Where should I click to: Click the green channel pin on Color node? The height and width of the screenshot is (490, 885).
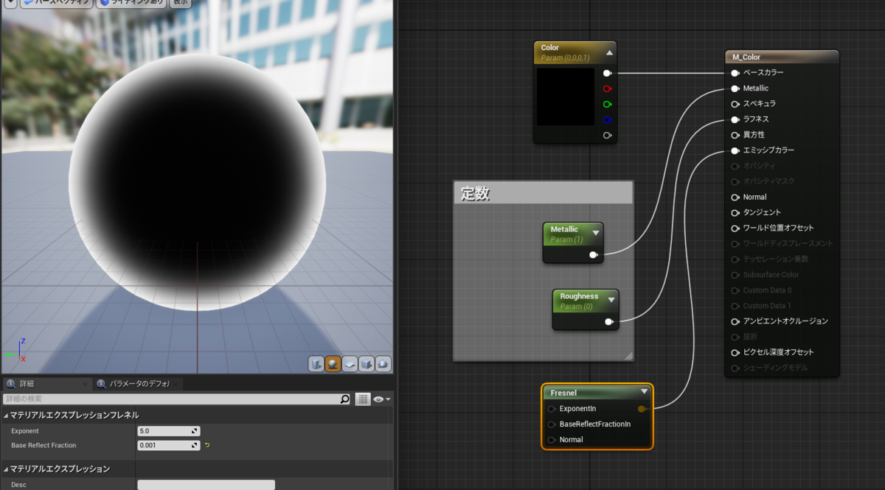pyautogui.click(x=607, y=104)
